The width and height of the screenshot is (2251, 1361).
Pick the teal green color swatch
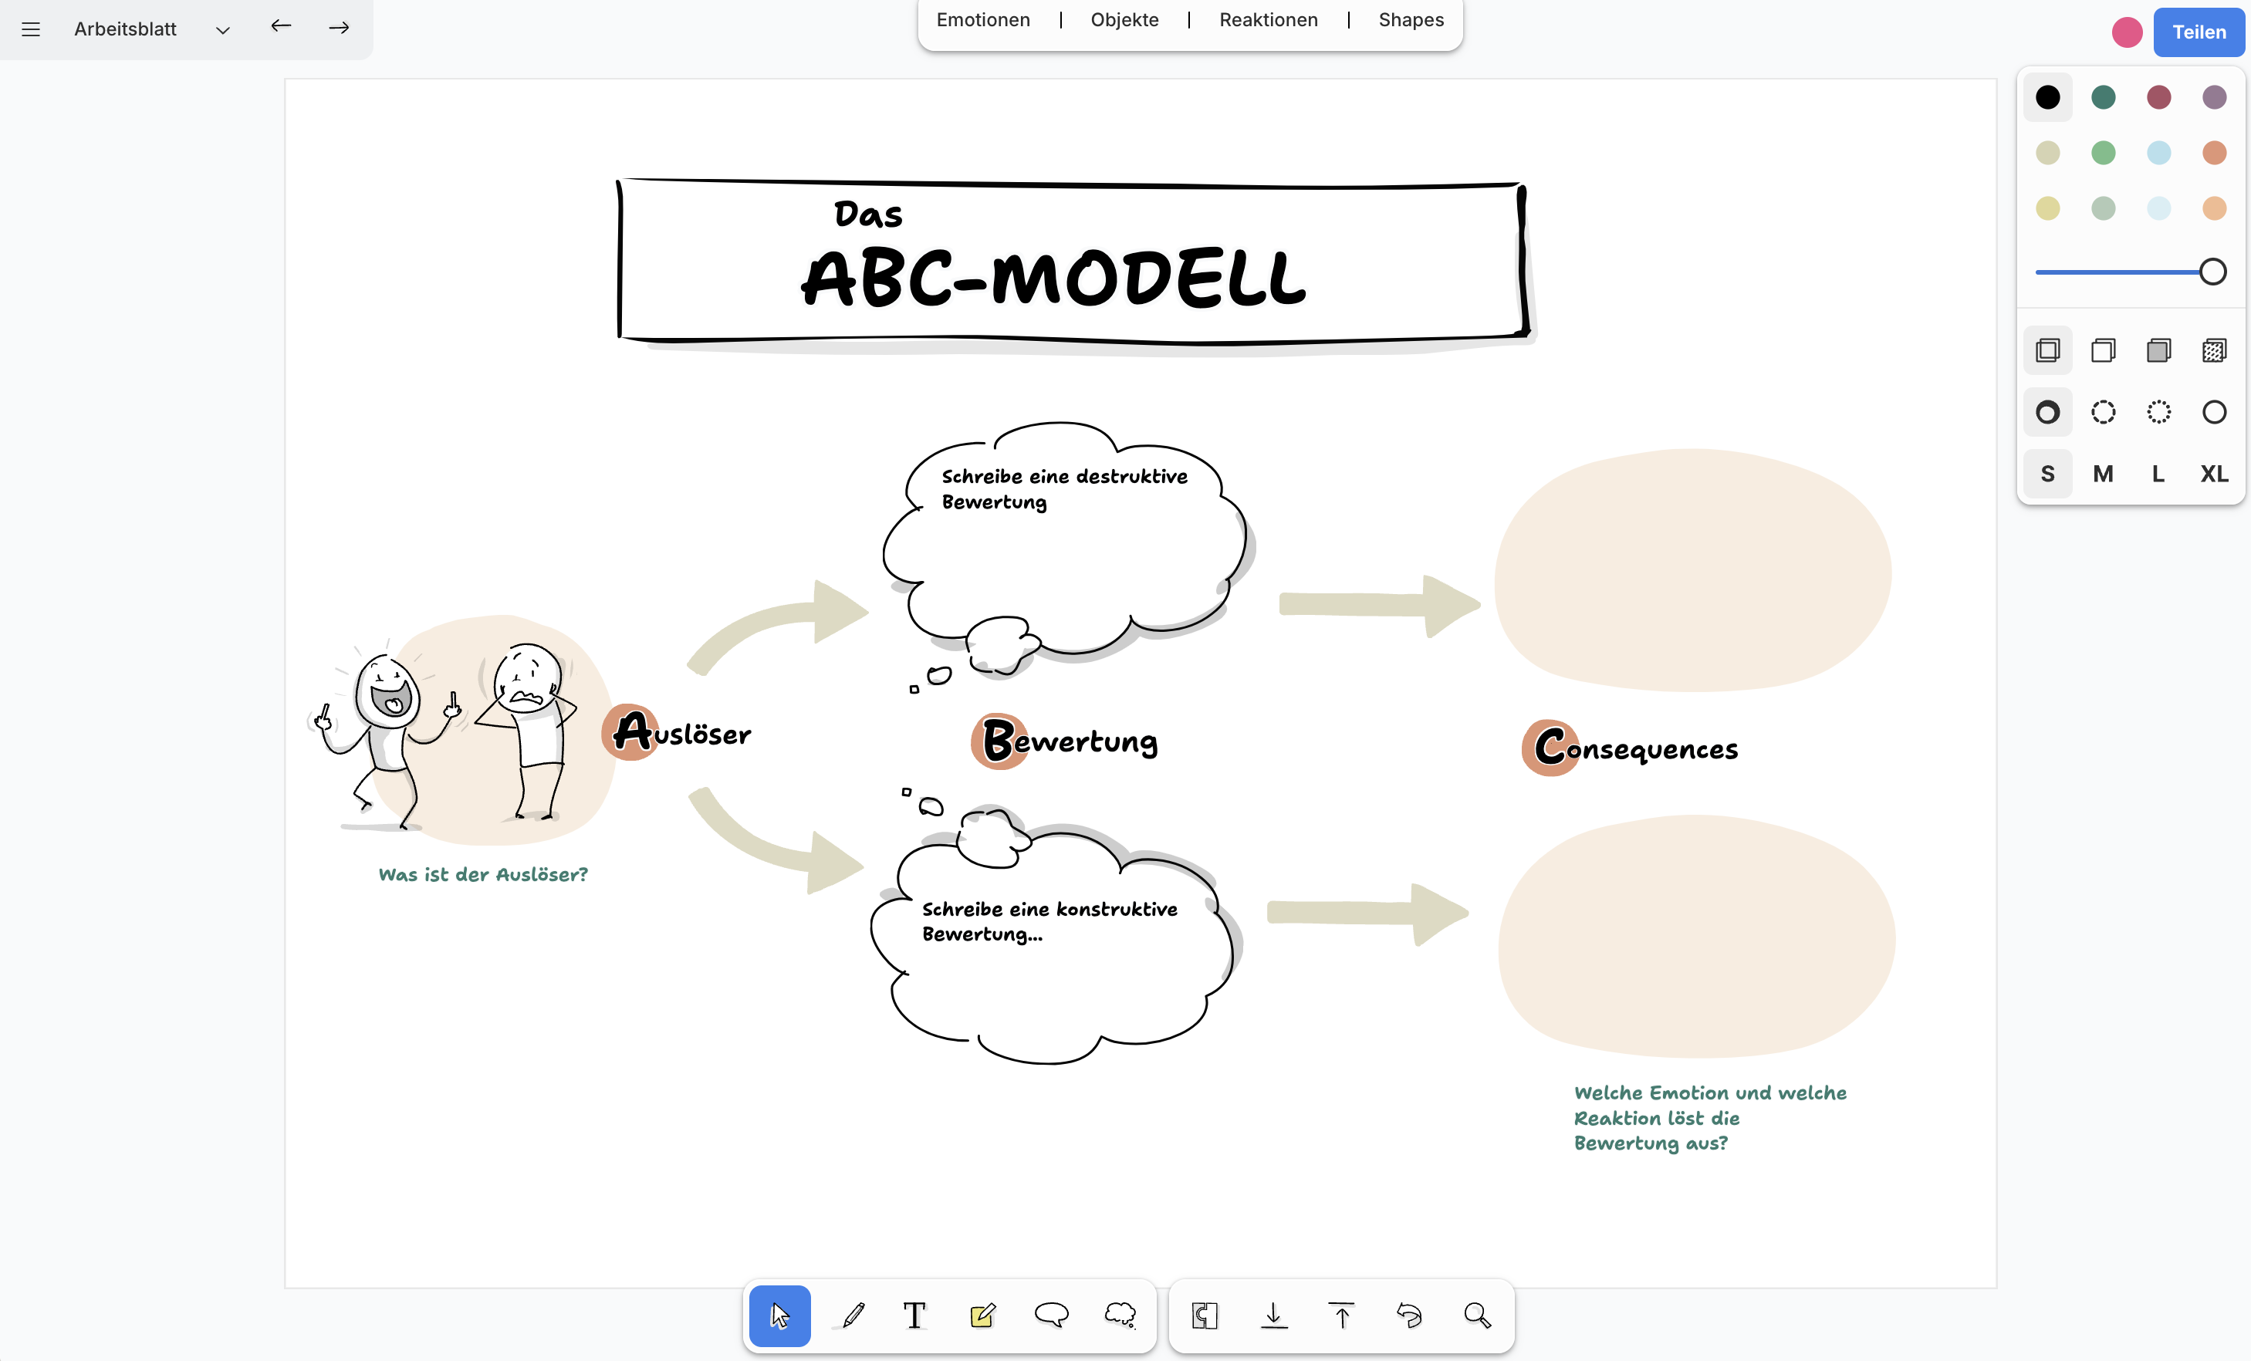2102,96
